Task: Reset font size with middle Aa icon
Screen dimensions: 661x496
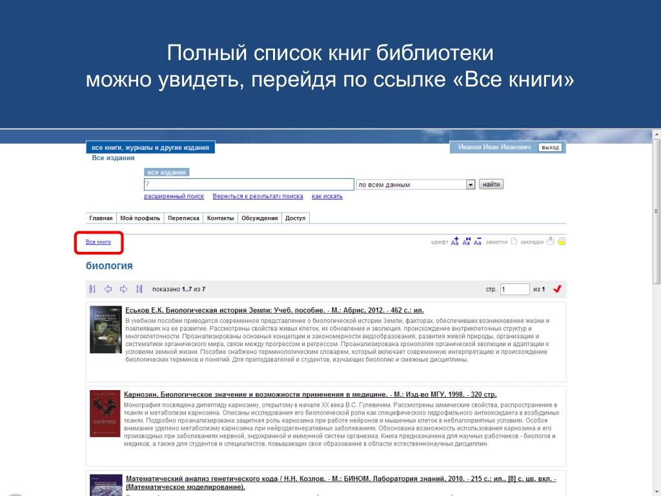Action: click(466, 242)
